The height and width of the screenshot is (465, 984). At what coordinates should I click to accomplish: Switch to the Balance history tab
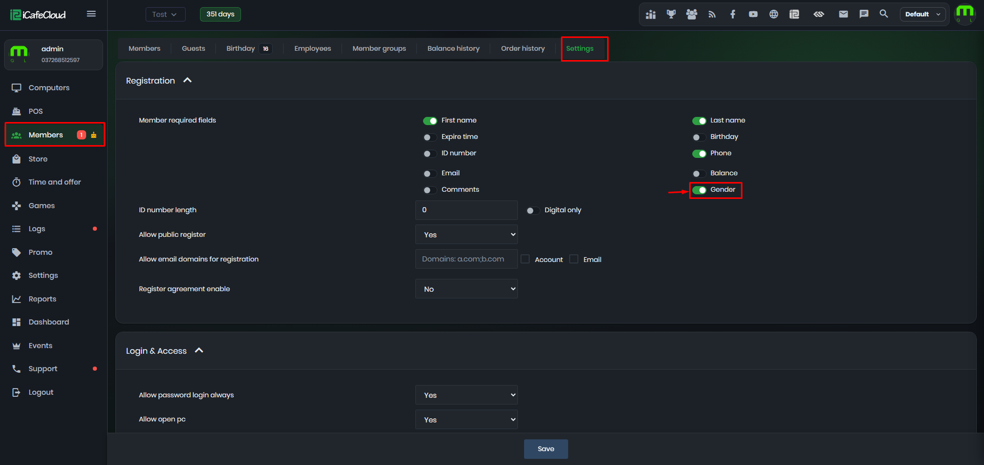pyautogui.click(x=453, y=48)
